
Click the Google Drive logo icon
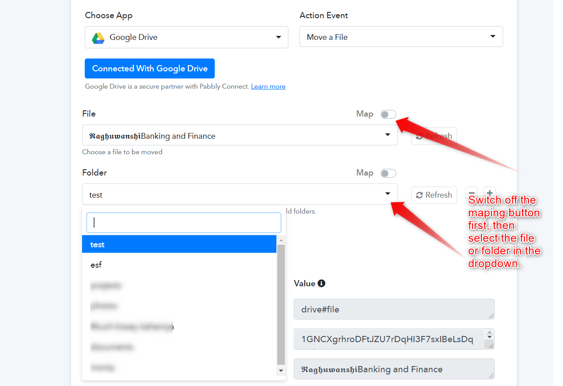(x=98, y=38)
